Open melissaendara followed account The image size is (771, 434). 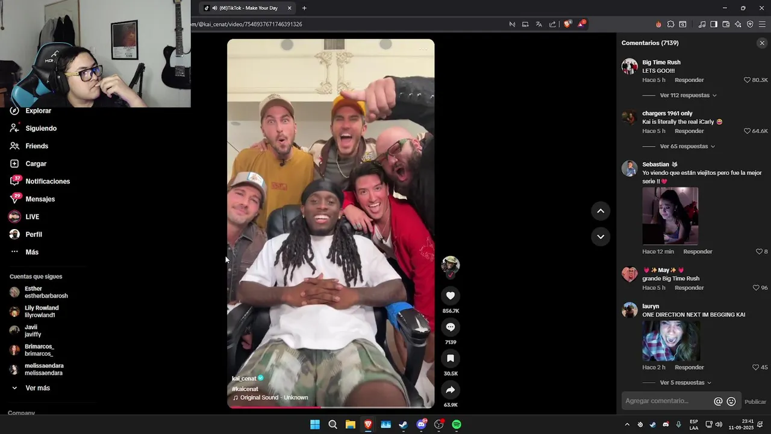[x=36, y=370]
